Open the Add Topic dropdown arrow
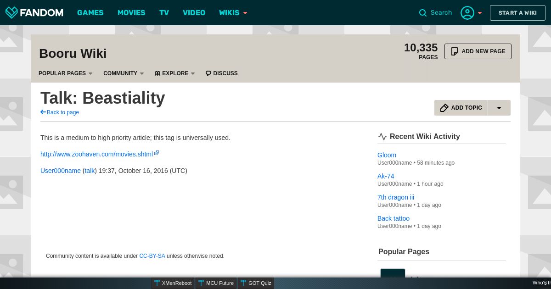The image size is (551, 289). 499,108
